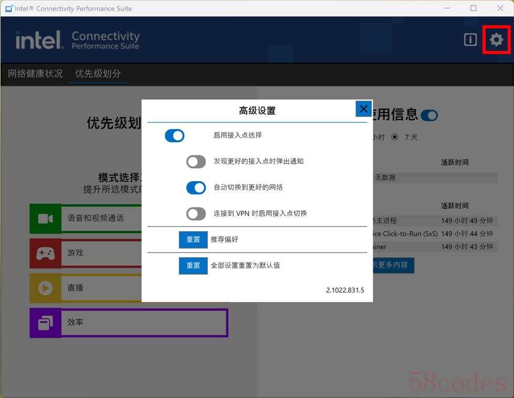The width and height of the screenshot is (514, 398).
Task: Click the 无数据 row
Action: click(x=435, y=177)
